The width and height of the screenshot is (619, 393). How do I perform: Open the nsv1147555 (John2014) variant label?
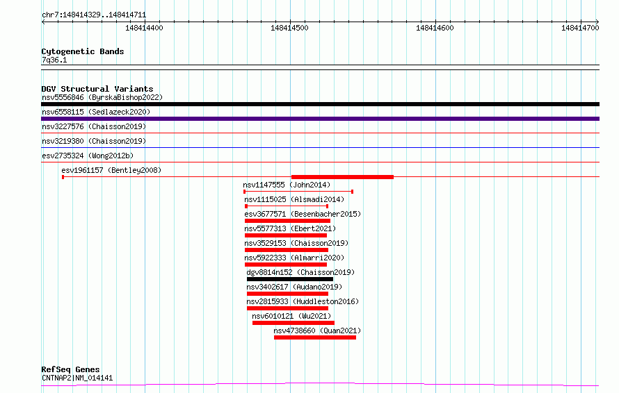(287, 185)
